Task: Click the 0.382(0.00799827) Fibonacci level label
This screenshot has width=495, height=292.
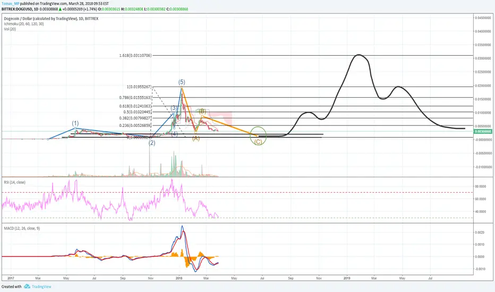Action: tap(135, 118)
